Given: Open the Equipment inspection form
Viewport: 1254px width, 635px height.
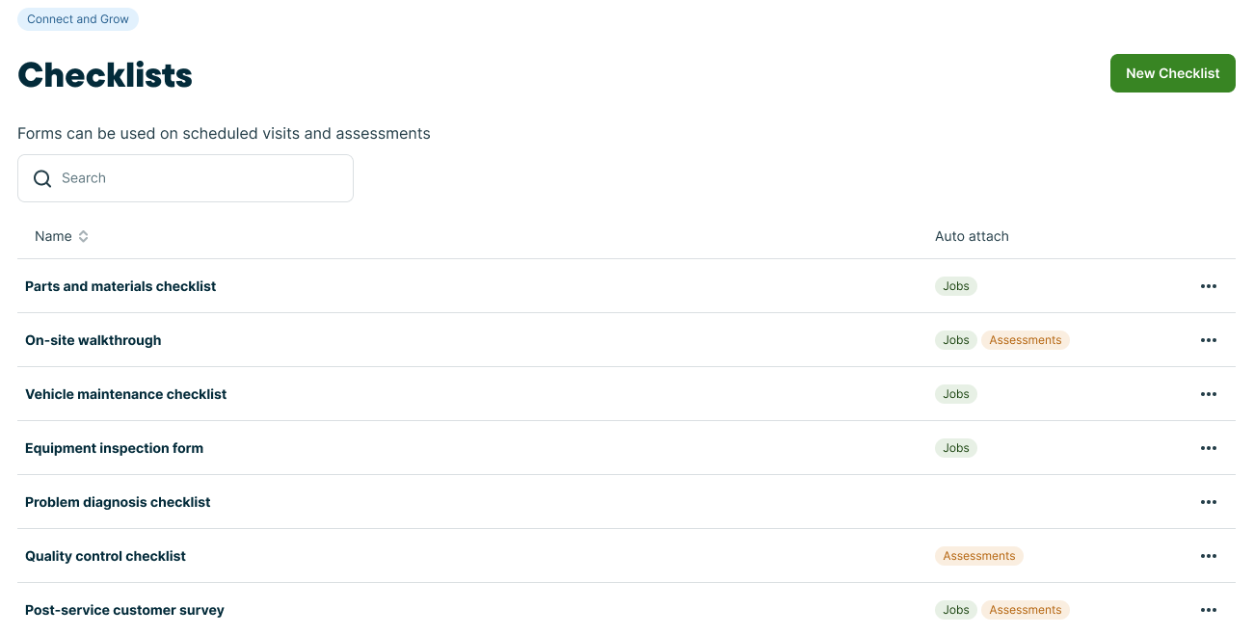Looking at the screenshot, I should pos(115,448).
